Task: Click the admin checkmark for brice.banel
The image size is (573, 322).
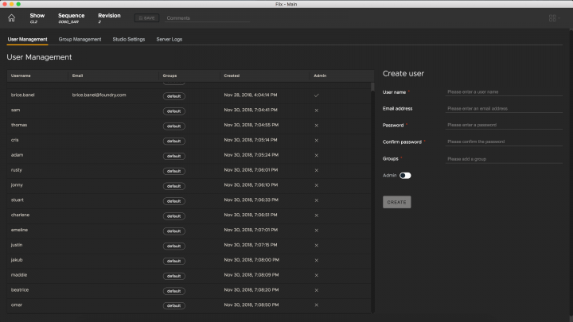Action: pos(317,95)
